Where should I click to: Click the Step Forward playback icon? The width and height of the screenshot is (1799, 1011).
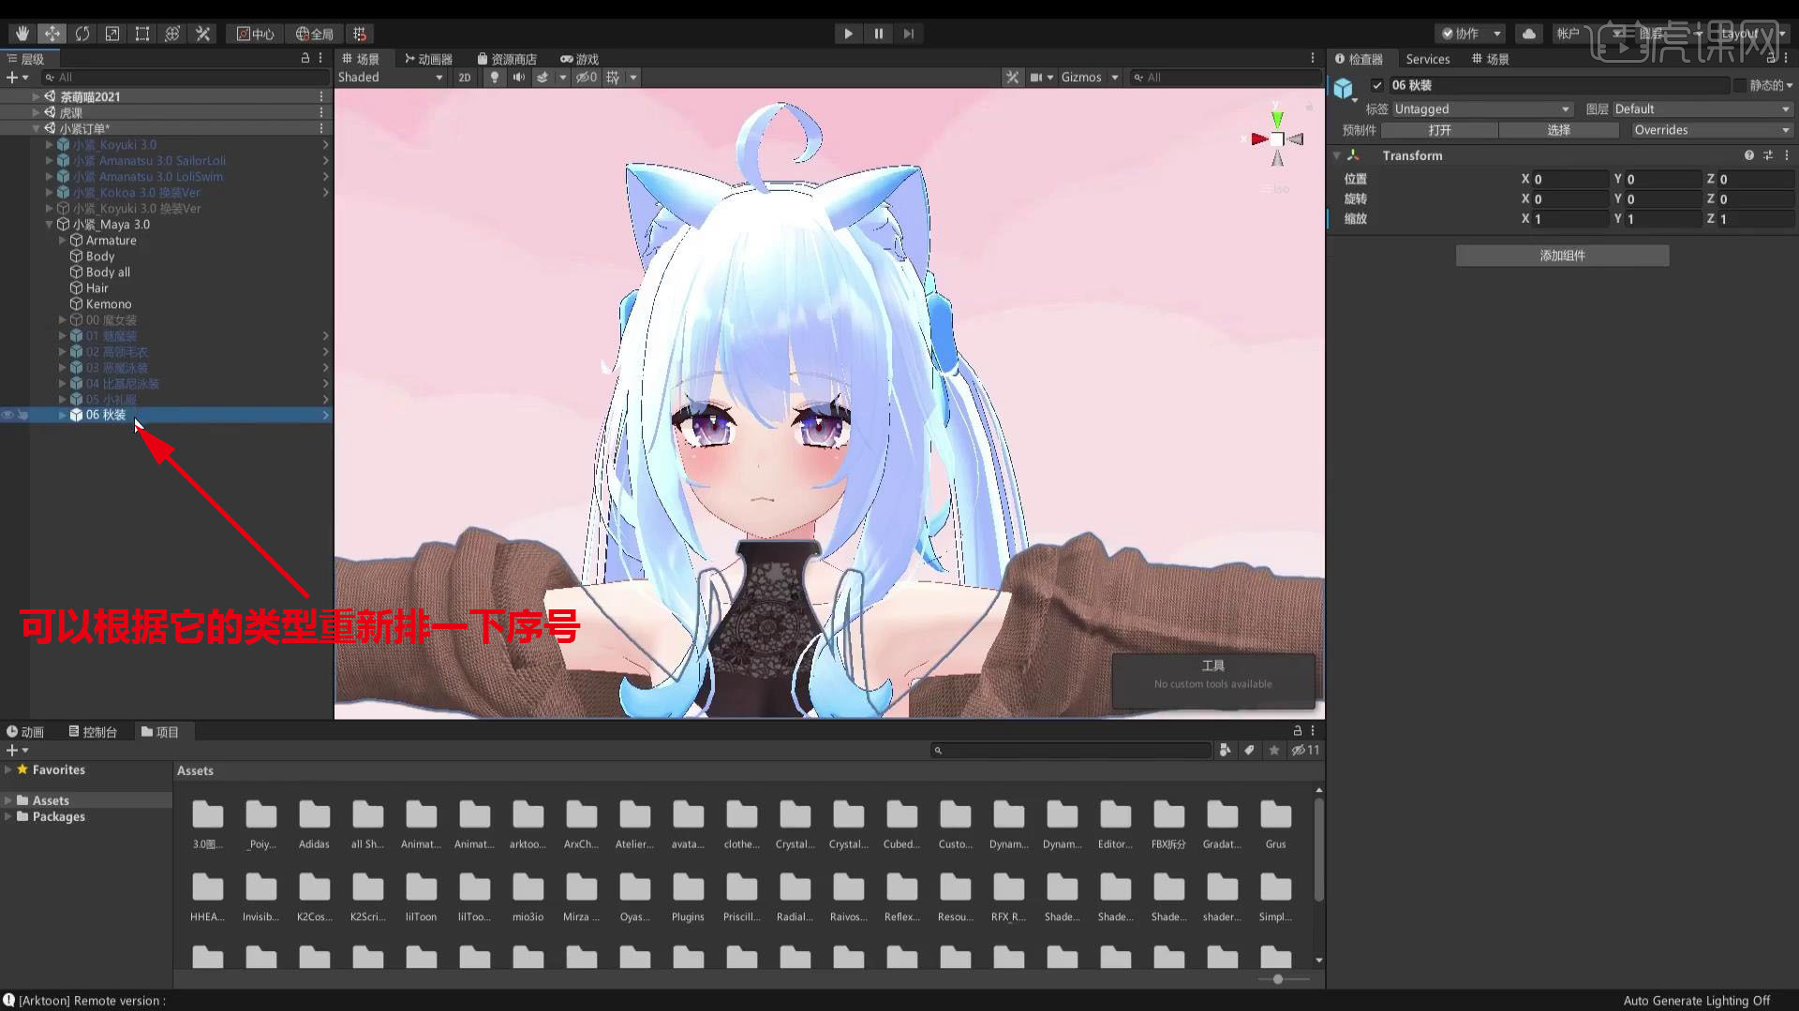908,34
